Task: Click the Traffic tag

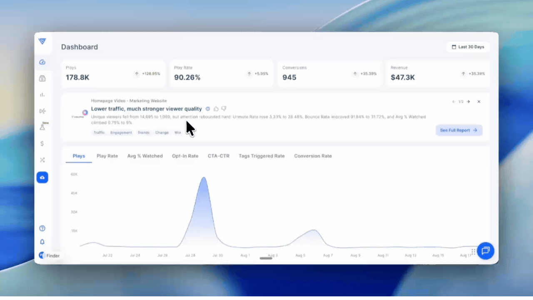Action: click(x=99, y=132)
